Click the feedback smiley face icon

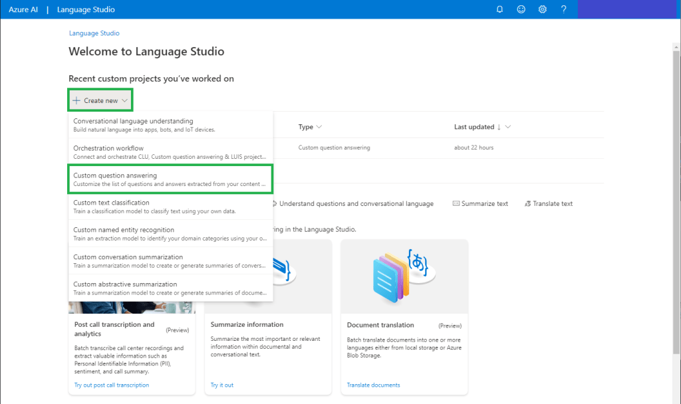coord(521,9)
